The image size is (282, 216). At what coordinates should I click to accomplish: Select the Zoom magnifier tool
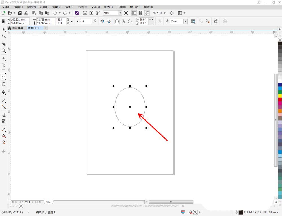pyautogui.click(x=4, y=51)
